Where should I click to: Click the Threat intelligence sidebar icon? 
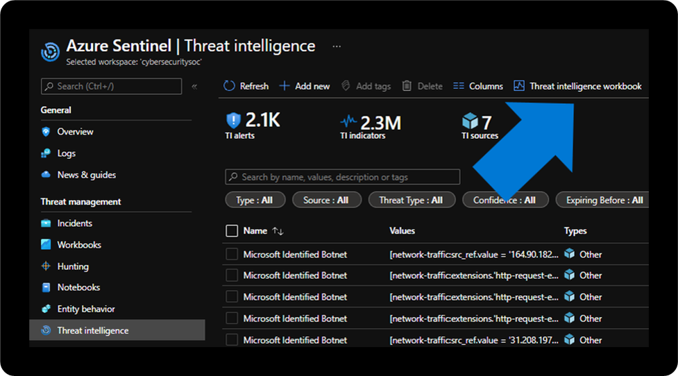(x=46, y=331)
